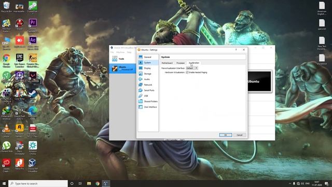Open the Shared Folders settings category
The width and height of the screenshot is (332, 187).
click(148, 101)
